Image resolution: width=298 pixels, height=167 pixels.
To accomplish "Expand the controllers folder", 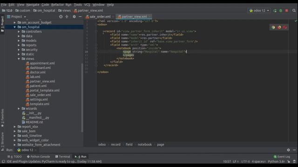I will pos(19,32).
